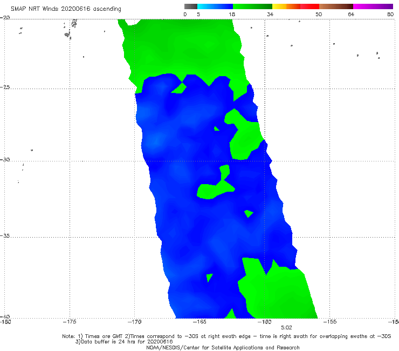Click the color bar label '18'
399x351 pixels.
232,14
